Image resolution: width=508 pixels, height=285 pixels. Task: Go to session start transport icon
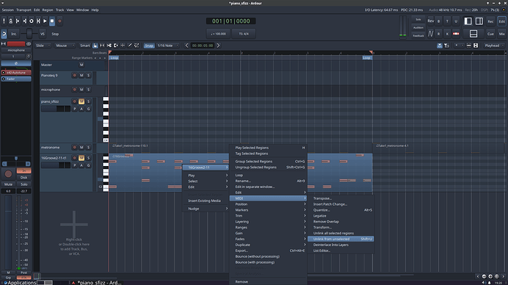(x=18, y=21)
